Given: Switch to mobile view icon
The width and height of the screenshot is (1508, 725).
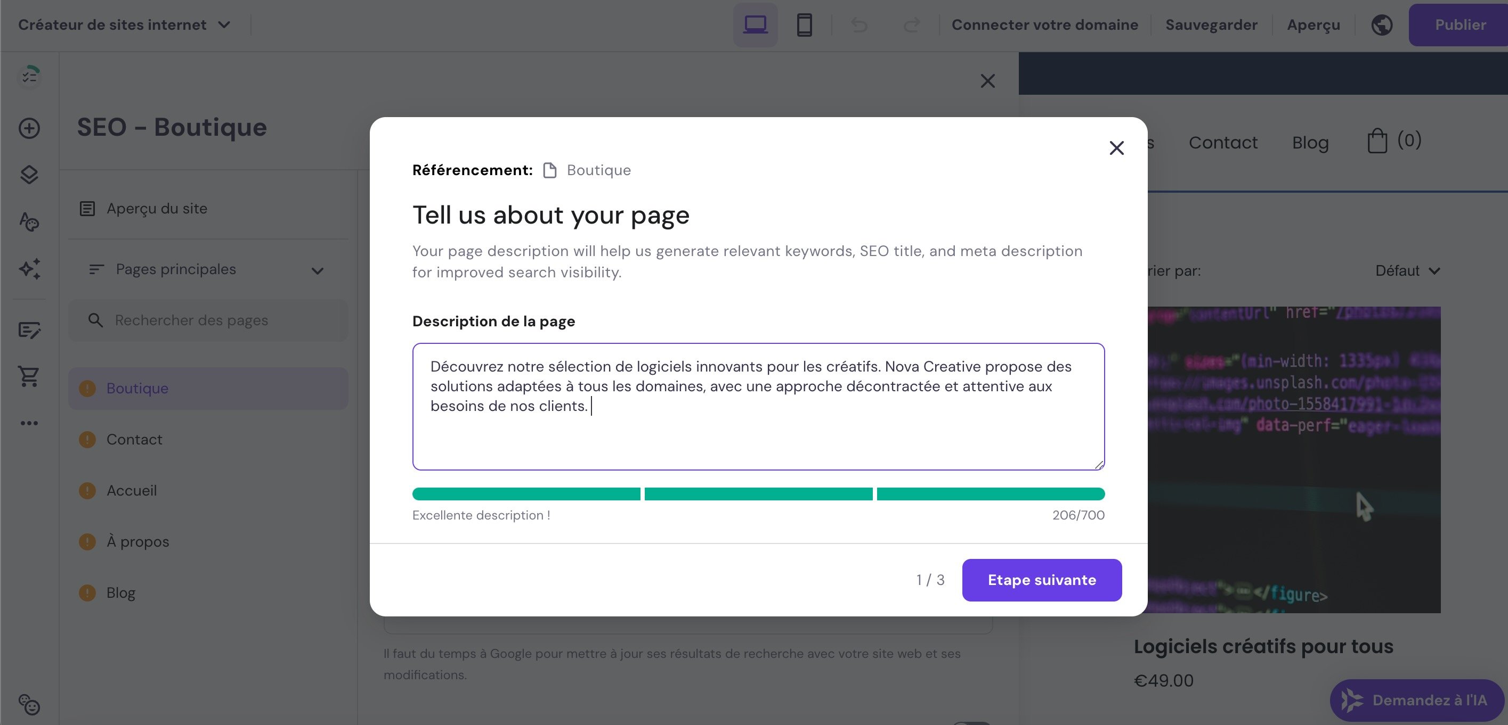Looking at the screenshot, I should 804,24.
